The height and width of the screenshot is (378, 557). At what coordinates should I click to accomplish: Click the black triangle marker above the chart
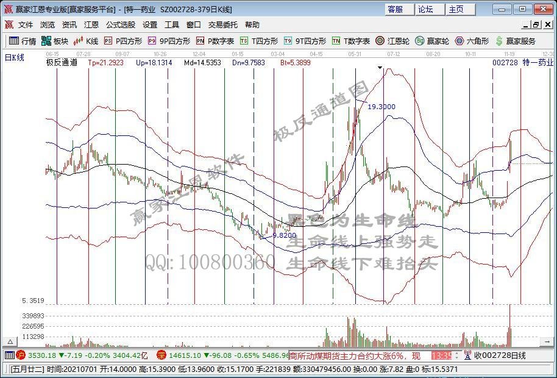[380, 68]
